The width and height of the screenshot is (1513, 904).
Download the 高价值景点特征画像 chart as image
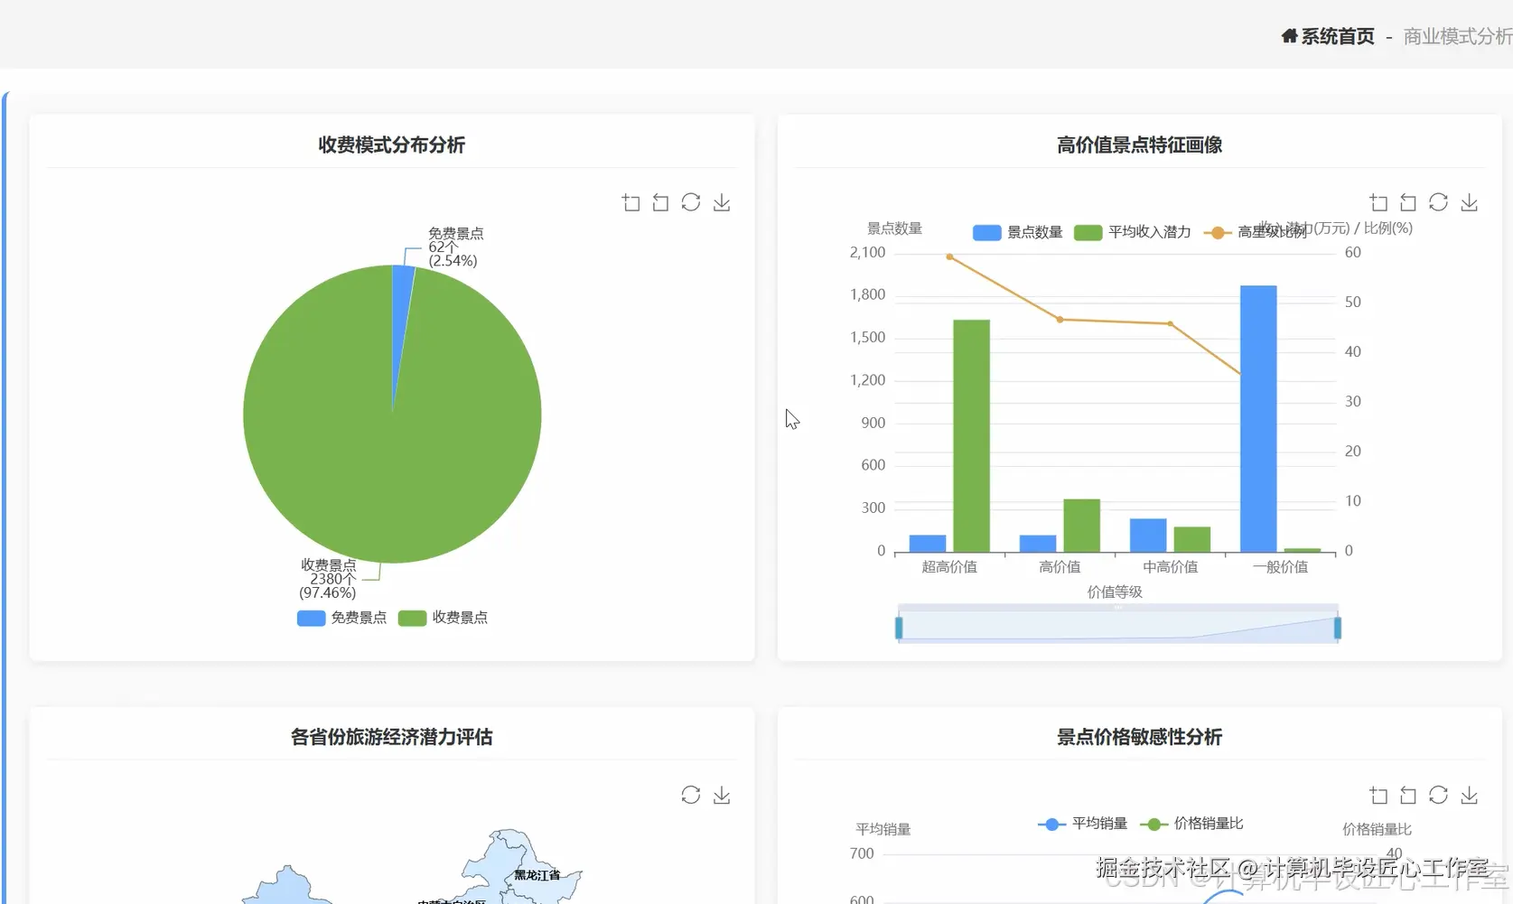1470,201
